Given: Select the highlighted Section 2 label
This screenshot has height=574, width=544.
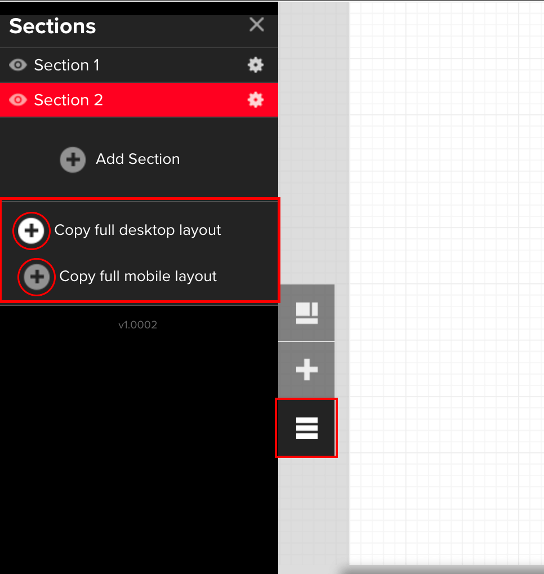Looking at the screenshot, I should click(68, 100).
